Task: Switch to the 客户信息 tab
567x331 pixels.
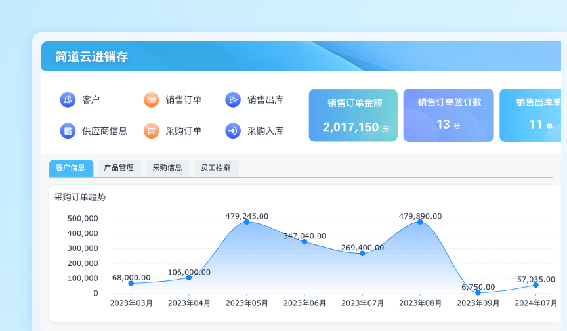Action: click(71, 168)
